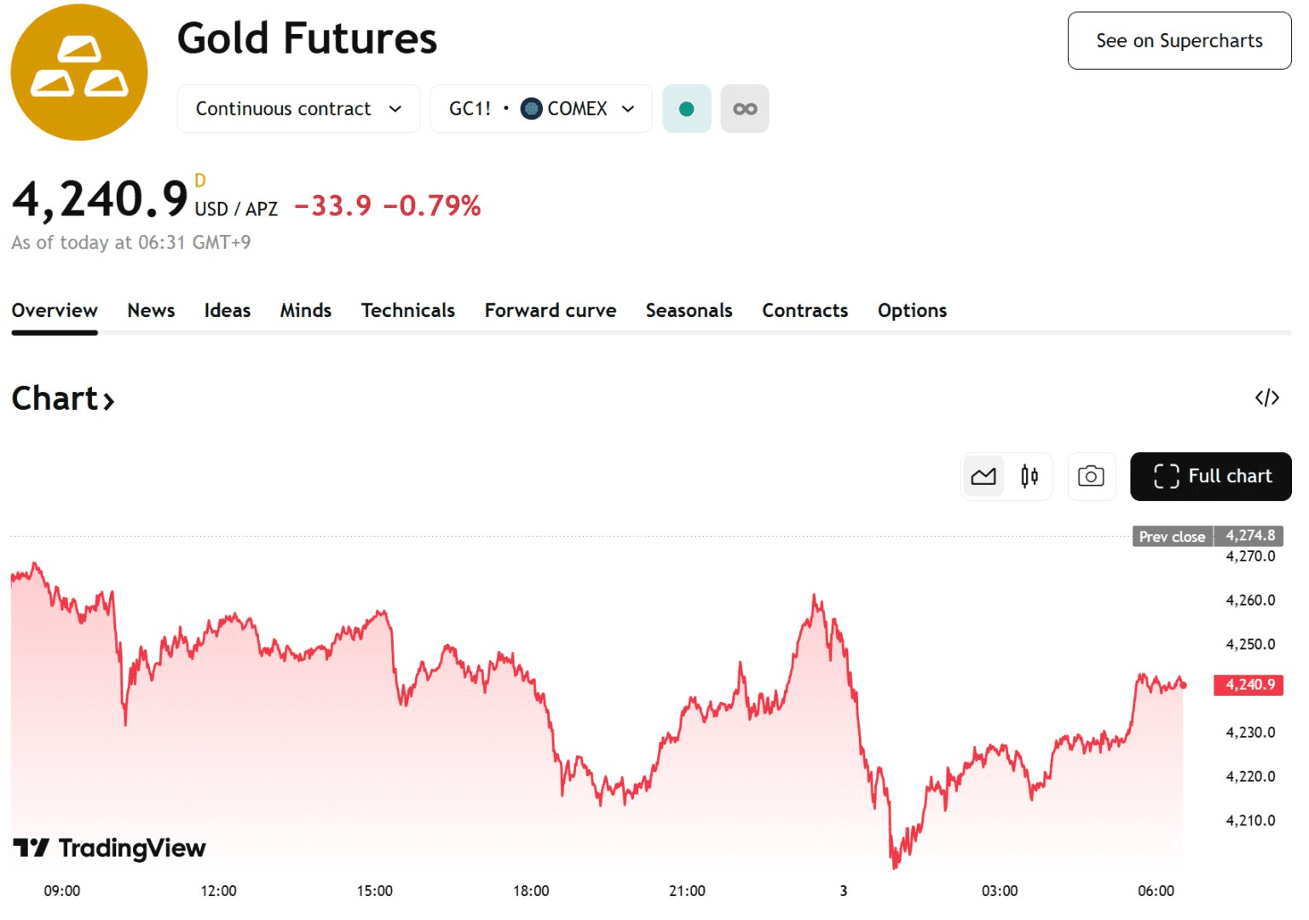This screenshot has width=1309, height=920.
Task: Go to the Seasonals tab
Action: tap(689, 311)
